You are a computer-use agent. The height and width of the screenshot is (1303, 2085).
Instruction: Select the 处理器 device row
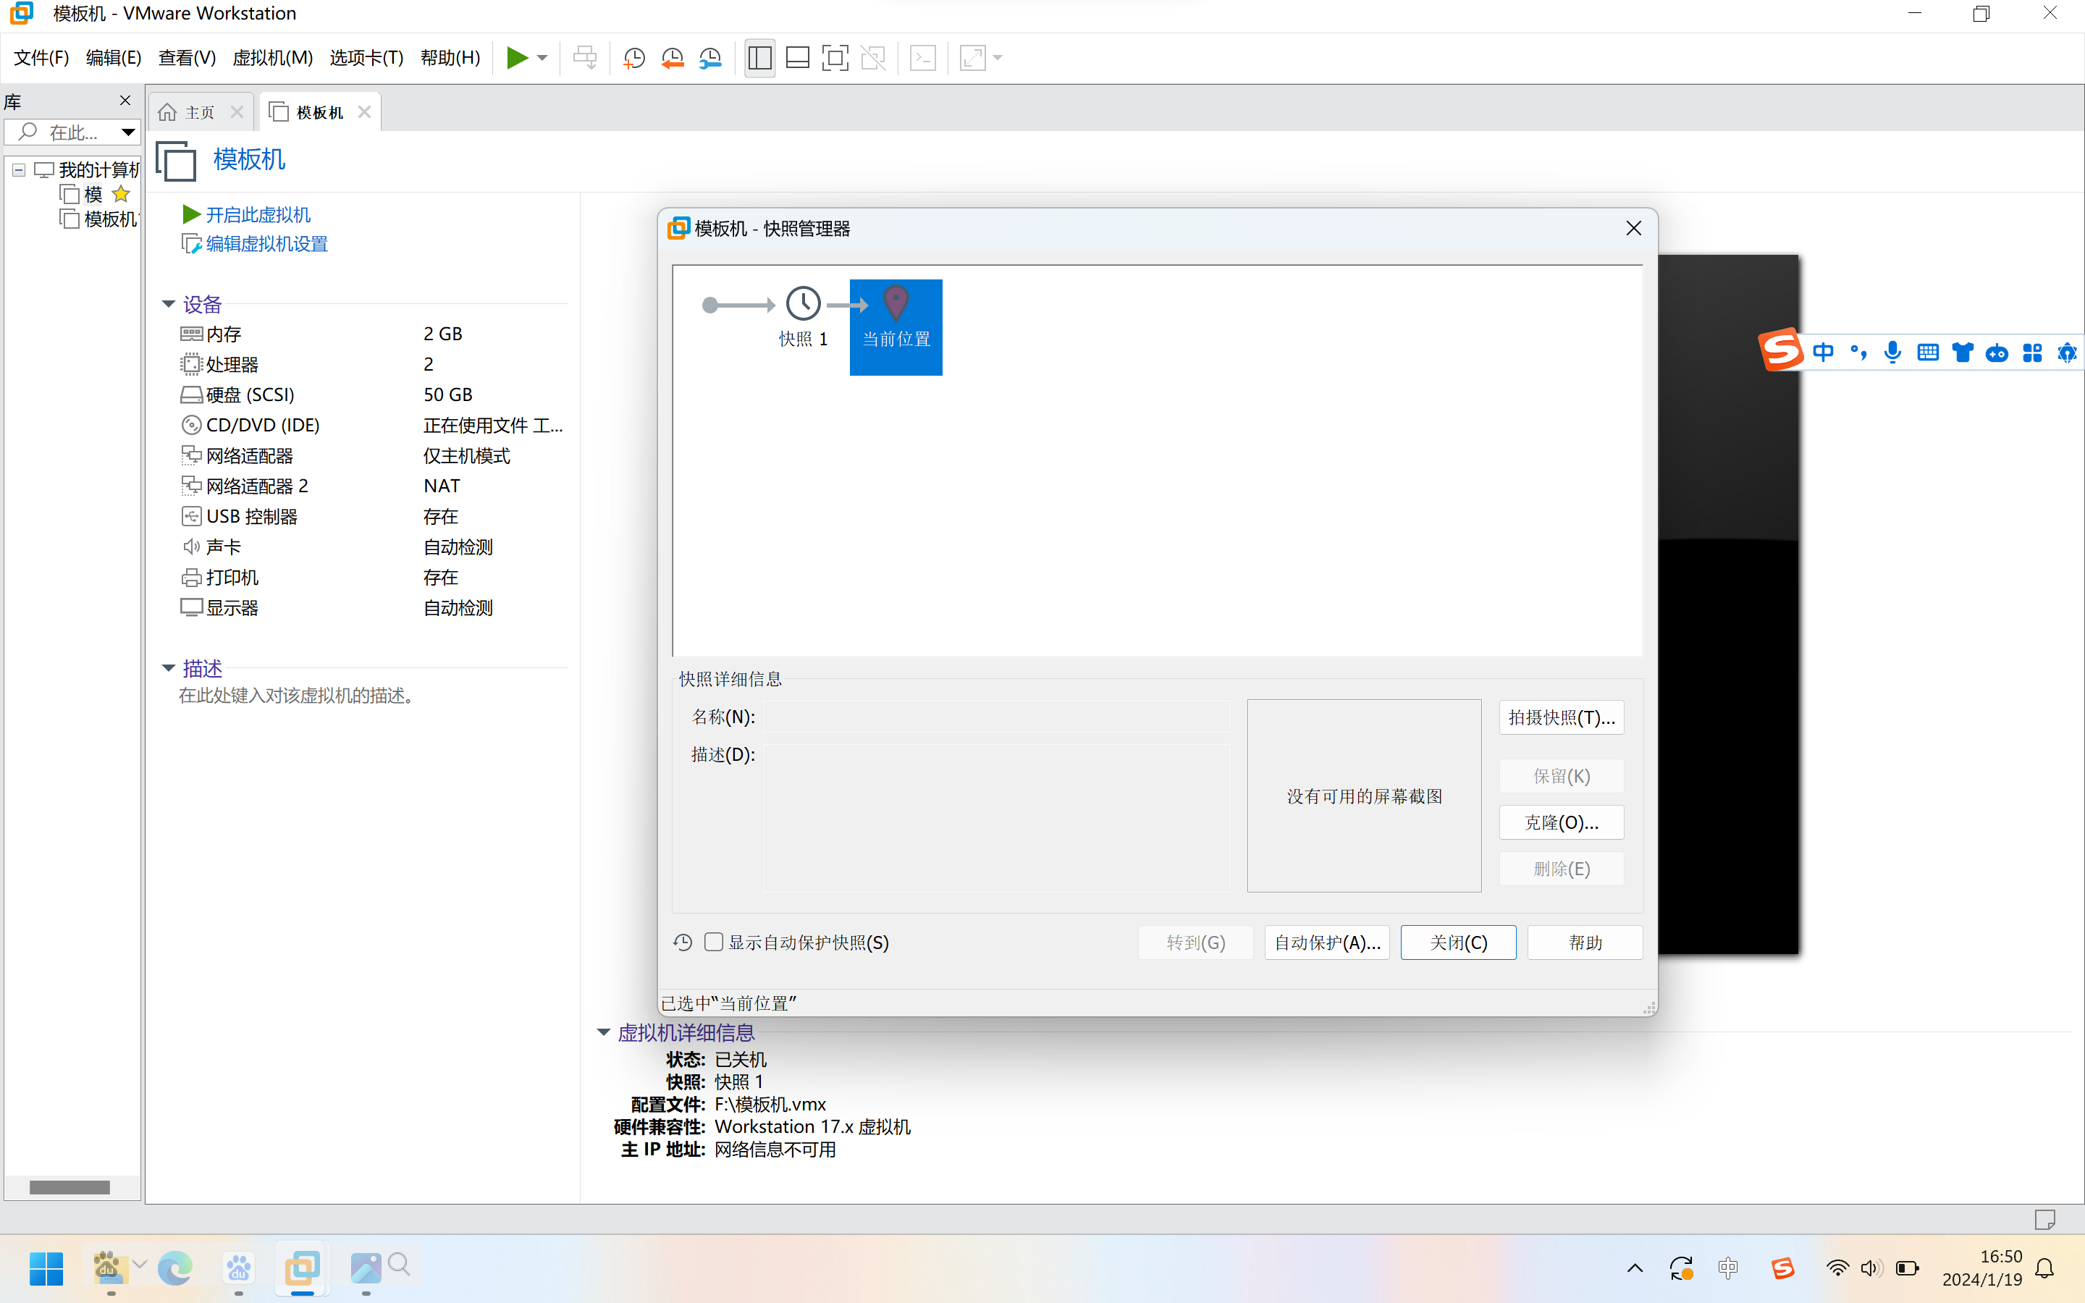click(372, 363)
